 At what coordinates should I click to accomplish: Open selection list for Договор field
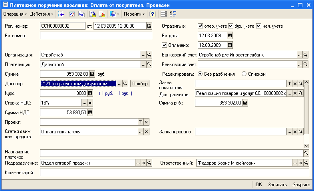point(119,84)
